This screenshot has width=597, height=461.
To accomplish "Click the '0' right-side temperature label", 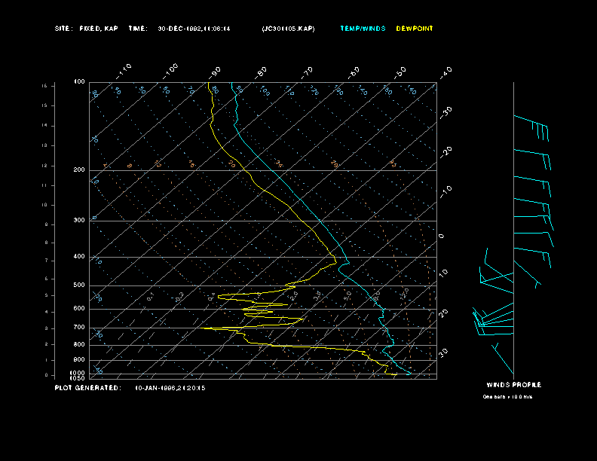I will pyautogui.click(x=441, y=237).
